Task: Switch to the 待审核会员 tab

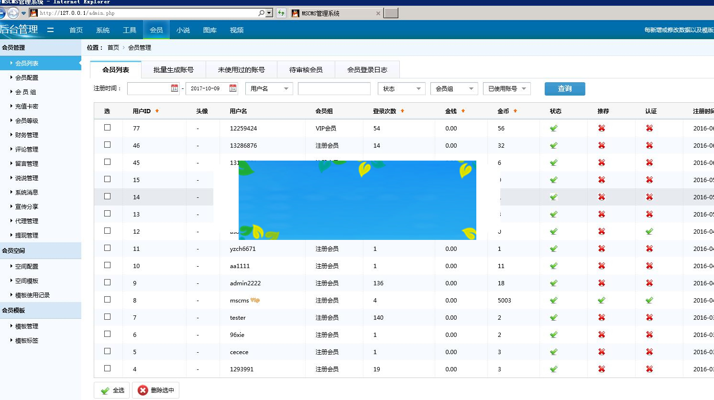Action: pos(306,69)
